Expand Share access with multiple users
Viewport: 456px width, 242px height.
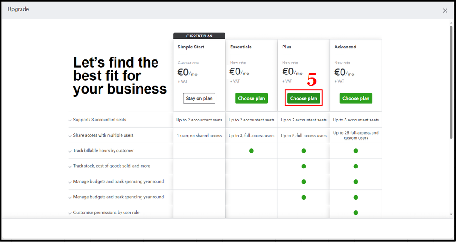pyautogui.click(x=70, y=136)
